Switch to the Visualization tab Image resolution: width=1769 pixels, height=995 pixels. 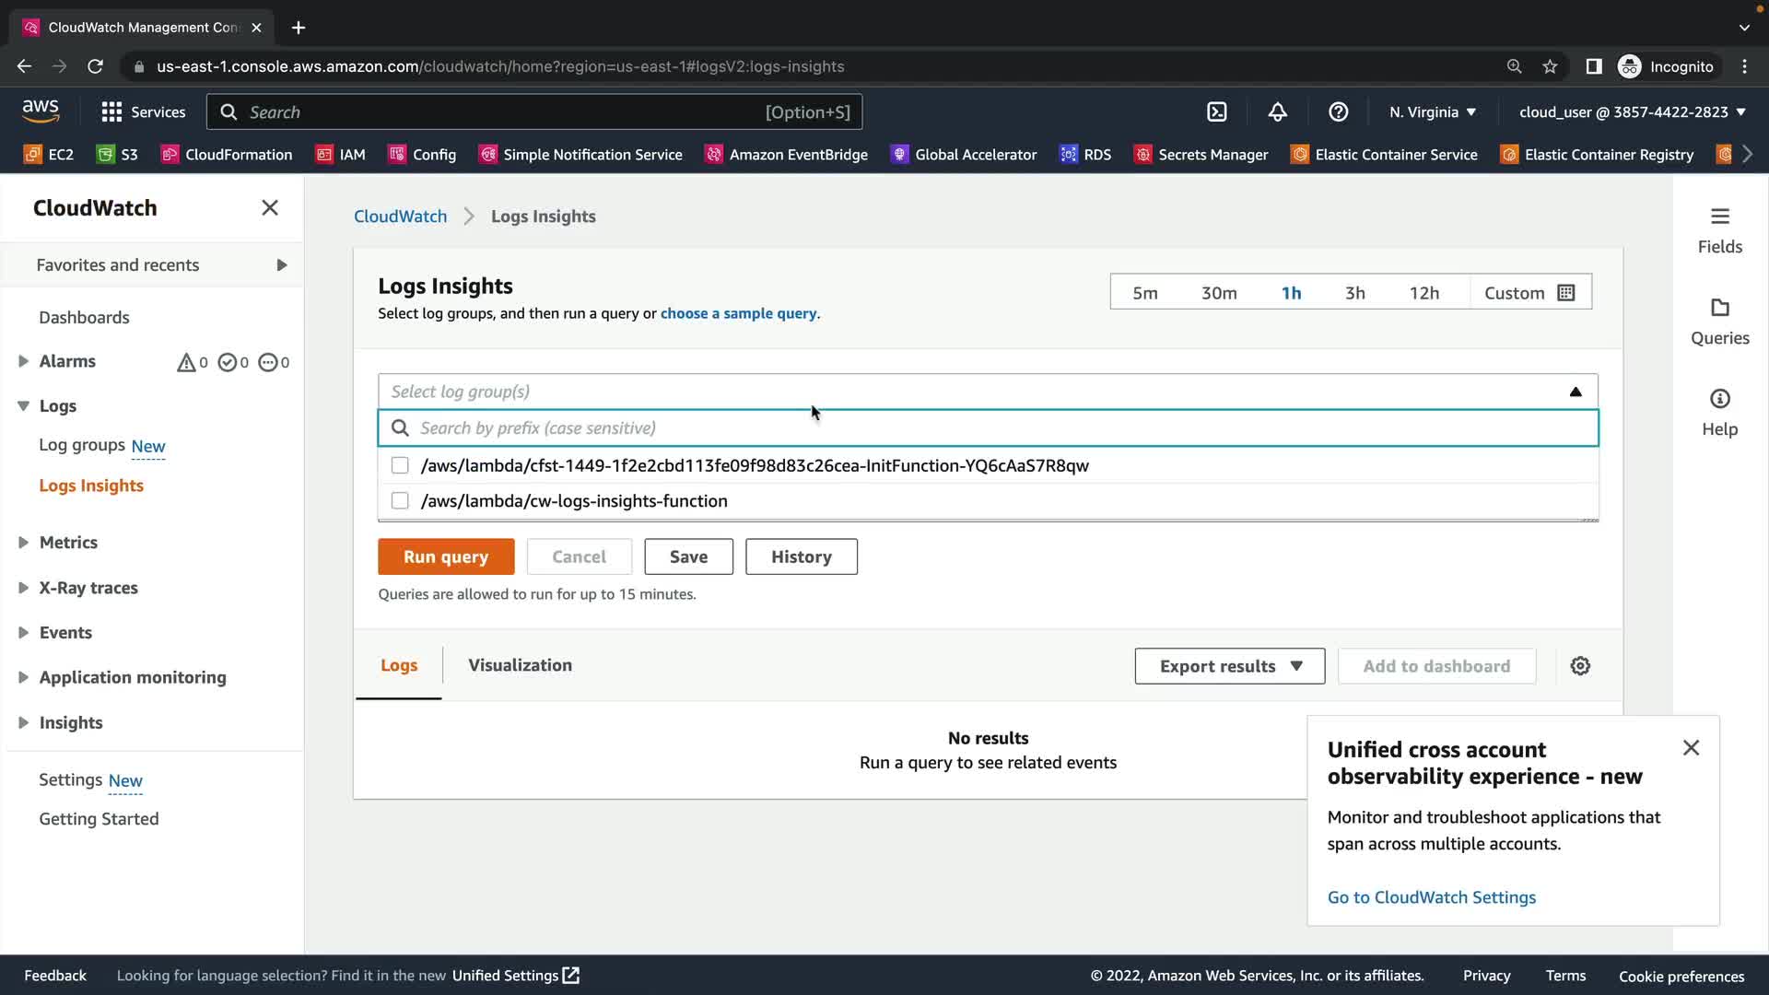520,665
